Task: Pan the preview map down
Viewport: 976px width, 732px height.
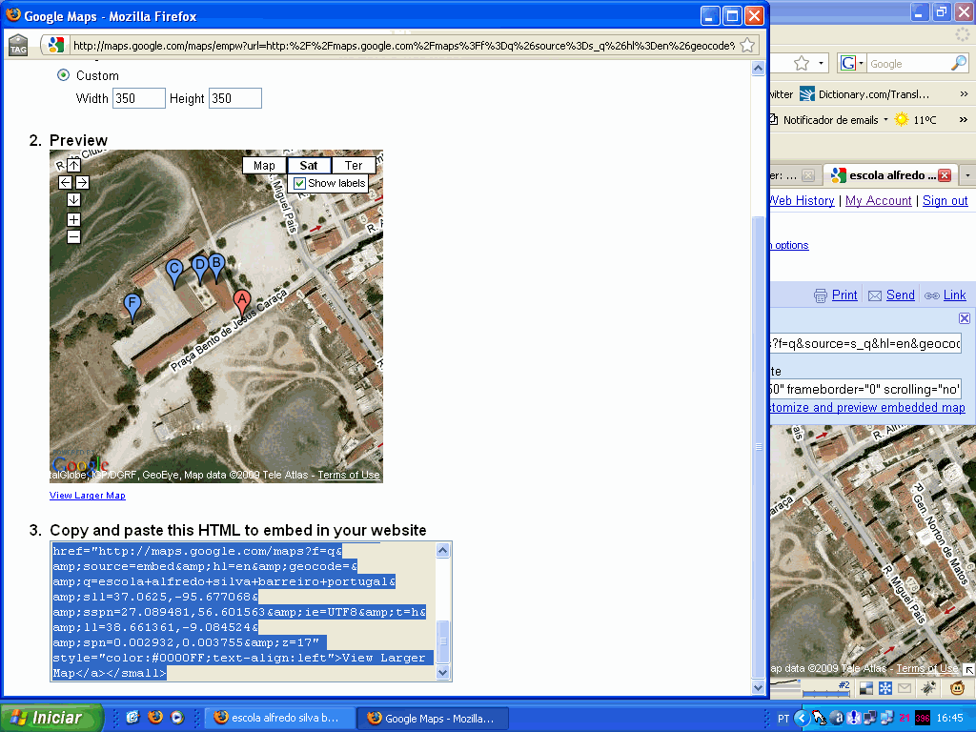Action: (73, 200)
